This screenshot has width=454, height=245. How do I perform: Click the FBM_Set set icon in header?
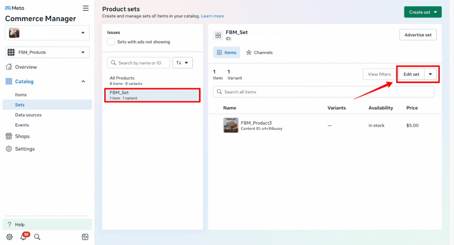(218, 35)
